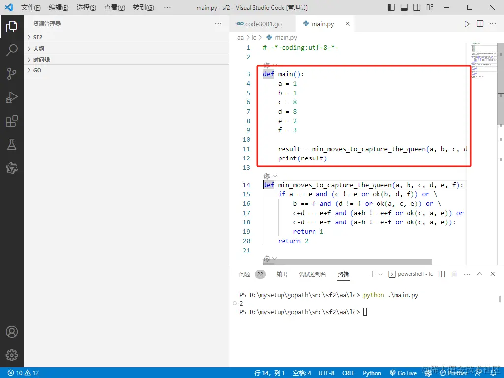Click the lc breadcrumb segment
The width and height of the screenshot is (504, 378).
pyautogui.click(x=254, y=37)
